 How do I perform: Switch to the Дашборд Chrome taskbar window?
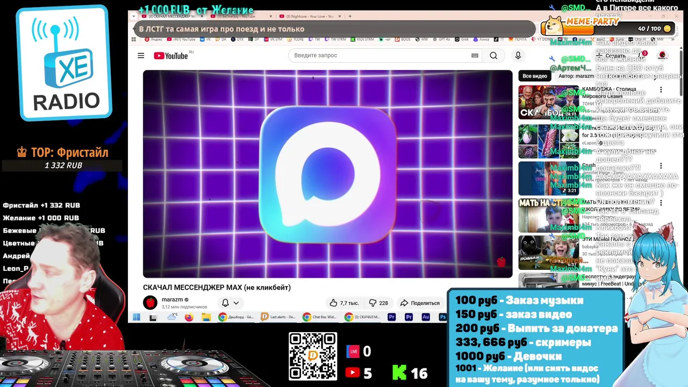(236, 317)
